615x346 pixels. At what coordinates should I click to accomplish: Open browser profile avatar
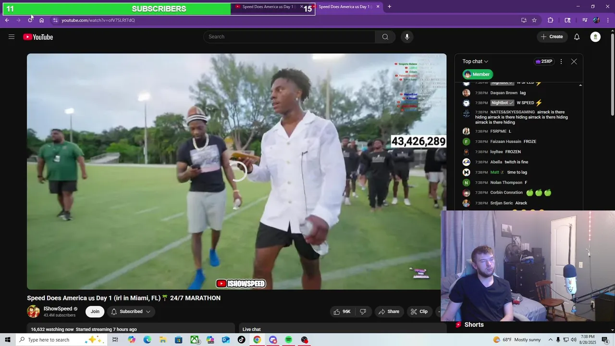click(x=596, y=20)
